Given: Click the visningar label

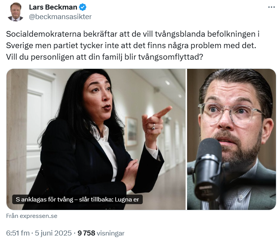Looking at the screenshot, I should (x=110, y=233).
